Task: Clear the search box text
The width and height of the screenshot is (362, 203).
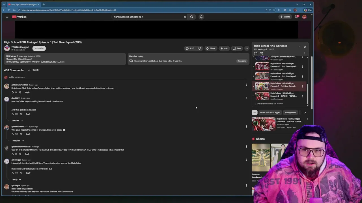Action: pyautogui.click(x=185, y=17)
